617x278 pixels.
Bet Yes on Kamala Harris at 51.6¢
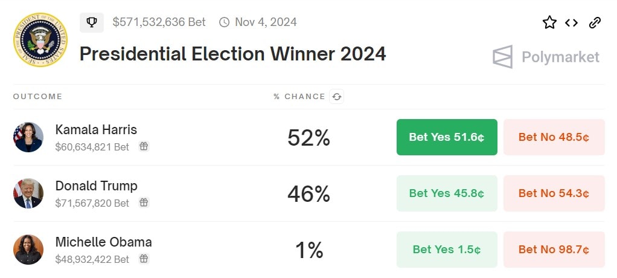click(447, 137)
